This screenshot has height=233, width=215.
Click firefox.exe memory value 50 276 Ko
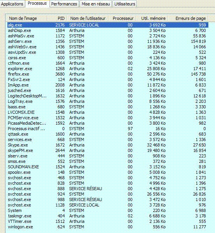pos(156,74)
